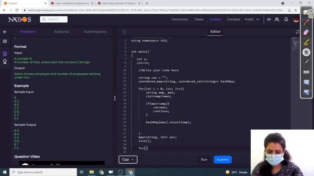Bookmark this page with star icon

tap(295, 10)
